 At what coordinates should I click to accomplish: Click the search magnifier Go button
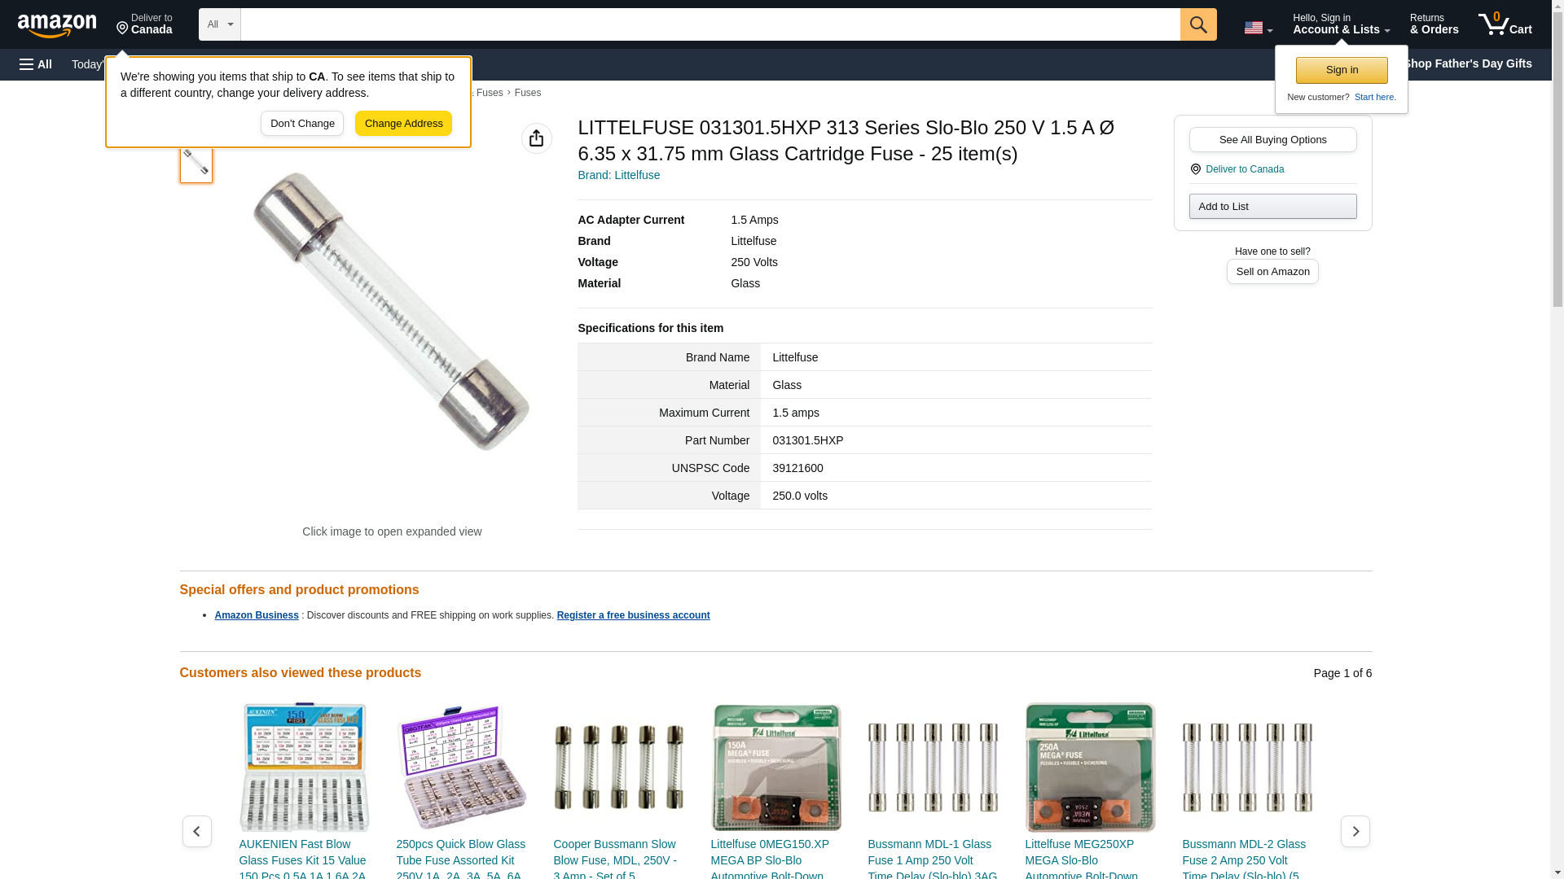(1198, 24)
